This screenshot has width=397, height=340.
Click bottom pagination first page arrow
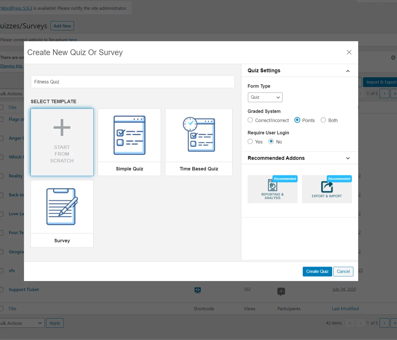350,323
